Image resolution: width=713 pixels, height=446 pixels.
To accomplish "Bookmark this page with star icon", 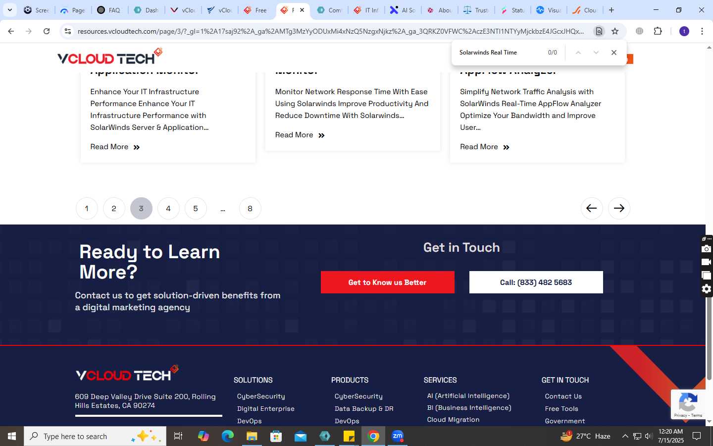I will (615, 31).
